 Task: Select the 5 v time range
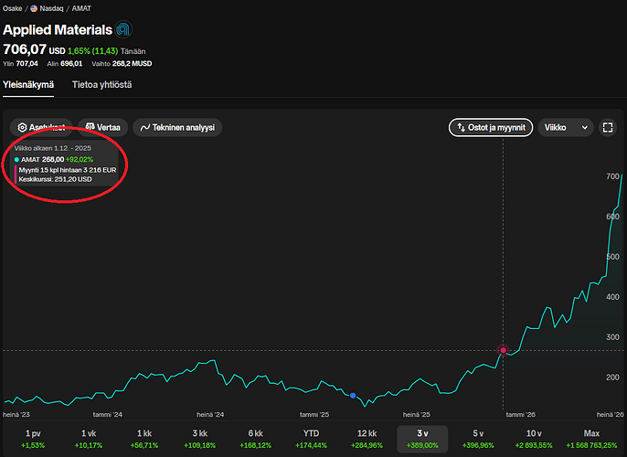click(x=478, y=439)
